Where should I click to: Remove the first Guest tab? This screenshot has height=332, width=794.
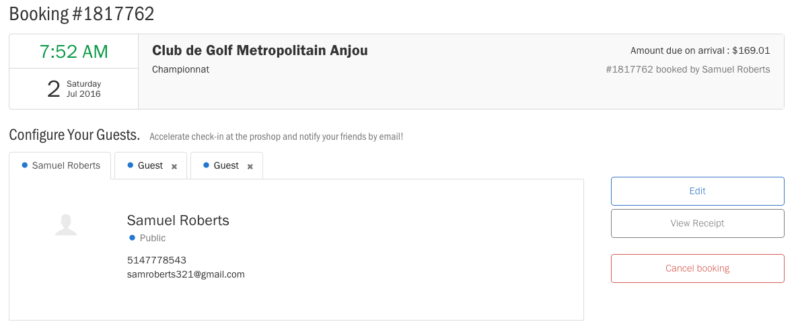[x=174, y=166]
